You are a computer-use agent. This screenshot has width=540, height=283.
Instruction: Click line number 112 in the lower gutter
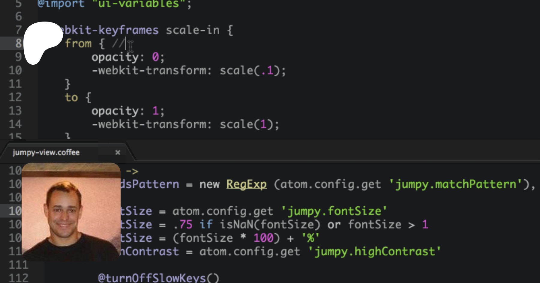(x=18, y=278)
